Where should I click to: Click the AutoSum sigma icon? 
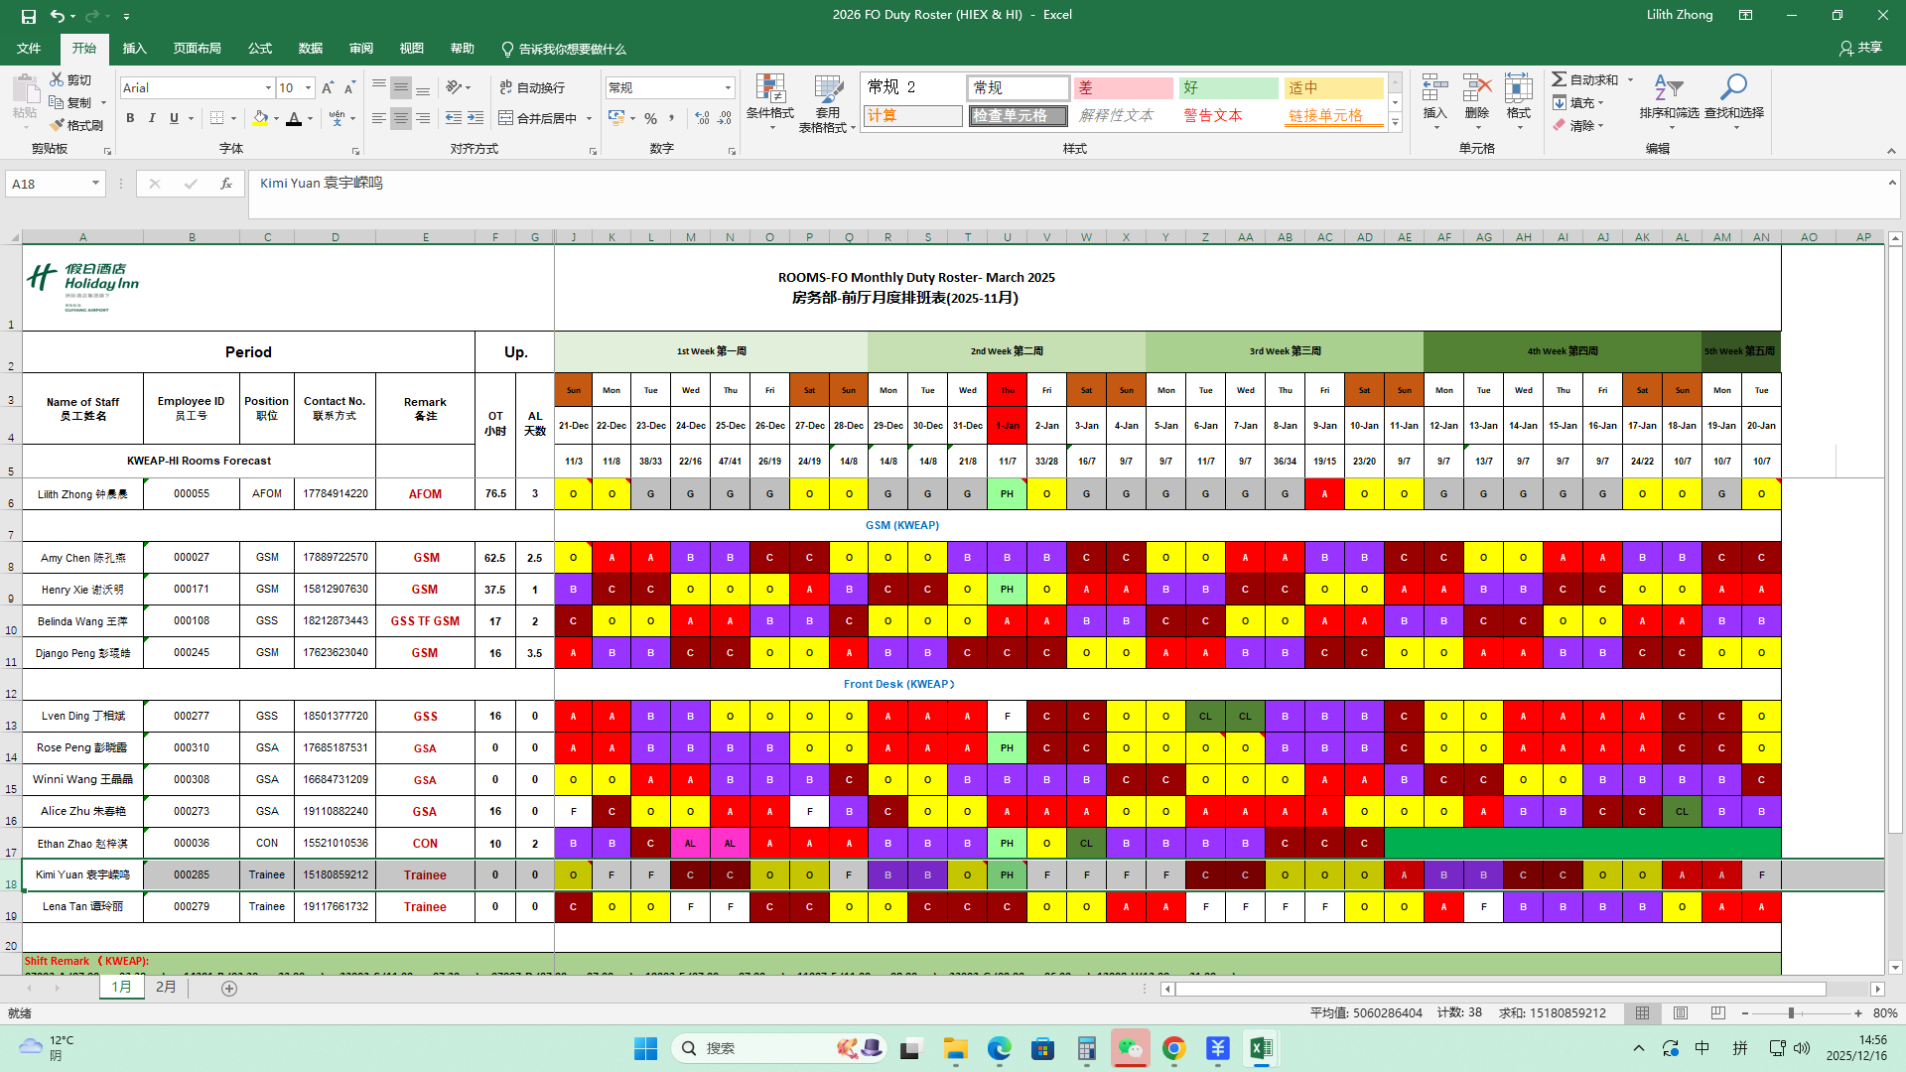(x=1560, y=79)
